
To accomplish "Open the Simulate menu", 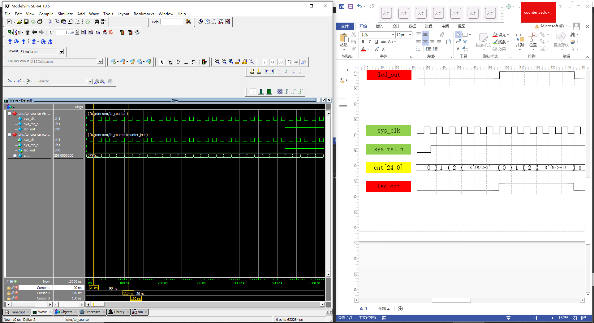I will point(65,14).
